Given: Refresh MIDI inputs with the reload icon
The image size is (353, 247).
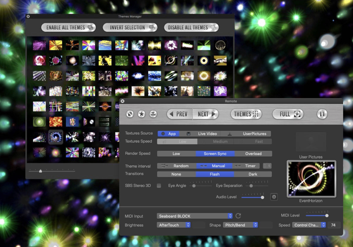Looking at the screenshot, I should (238, 216).
